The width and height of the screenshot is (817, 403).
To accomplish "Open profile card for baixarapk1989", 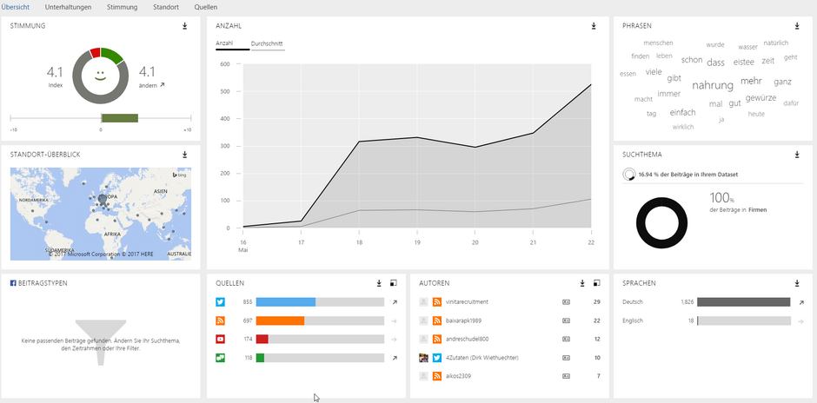I will (x=567, y=320).
